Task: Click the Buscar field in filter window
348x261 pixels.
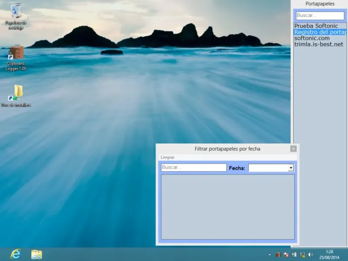Action: pos(194,167)
